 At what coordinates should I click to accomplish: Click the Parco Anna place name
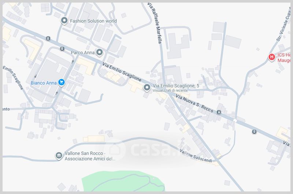coord(83,52)
